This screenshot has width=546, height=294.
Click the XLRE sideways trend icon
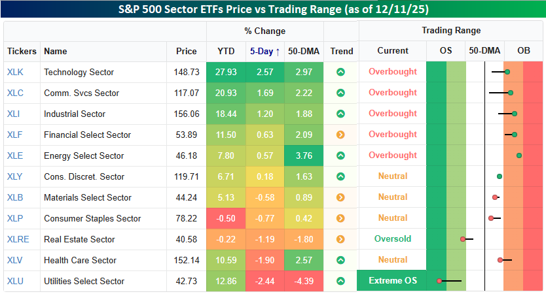click(x=340, y=239)
